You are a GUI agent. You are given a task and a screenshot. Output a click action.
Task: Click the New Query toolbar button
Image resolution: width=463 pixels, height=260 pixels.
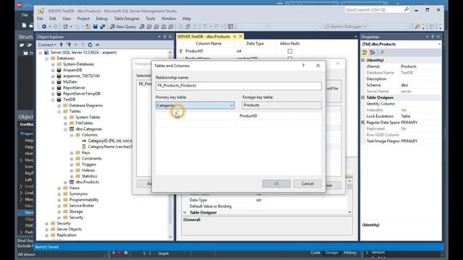click(123, 27)
